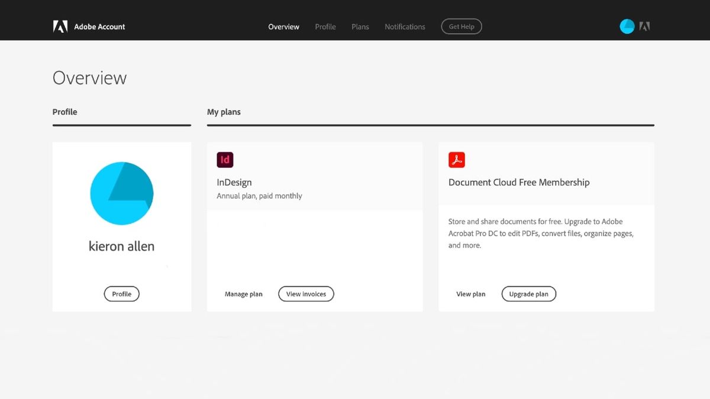The image size is (710, 399).
Task: Click the Get Help button
Action: tap(461, 26)
